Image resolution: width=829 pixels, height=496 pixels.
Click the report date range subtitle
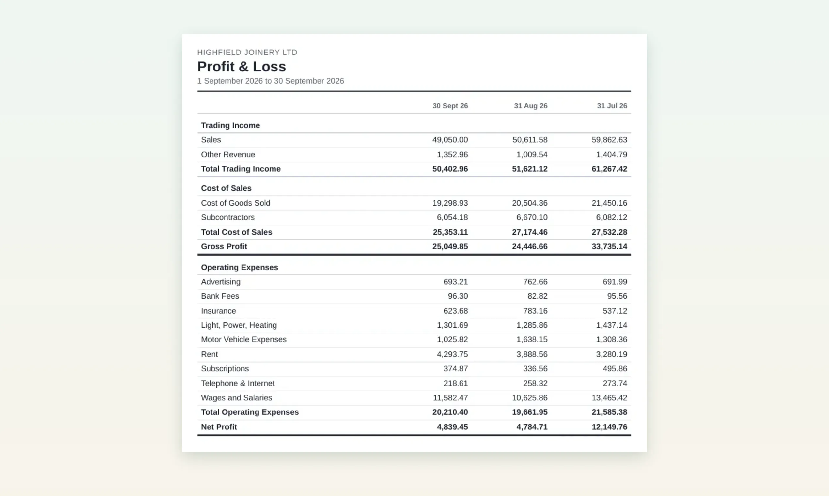[x=271, y=81]
